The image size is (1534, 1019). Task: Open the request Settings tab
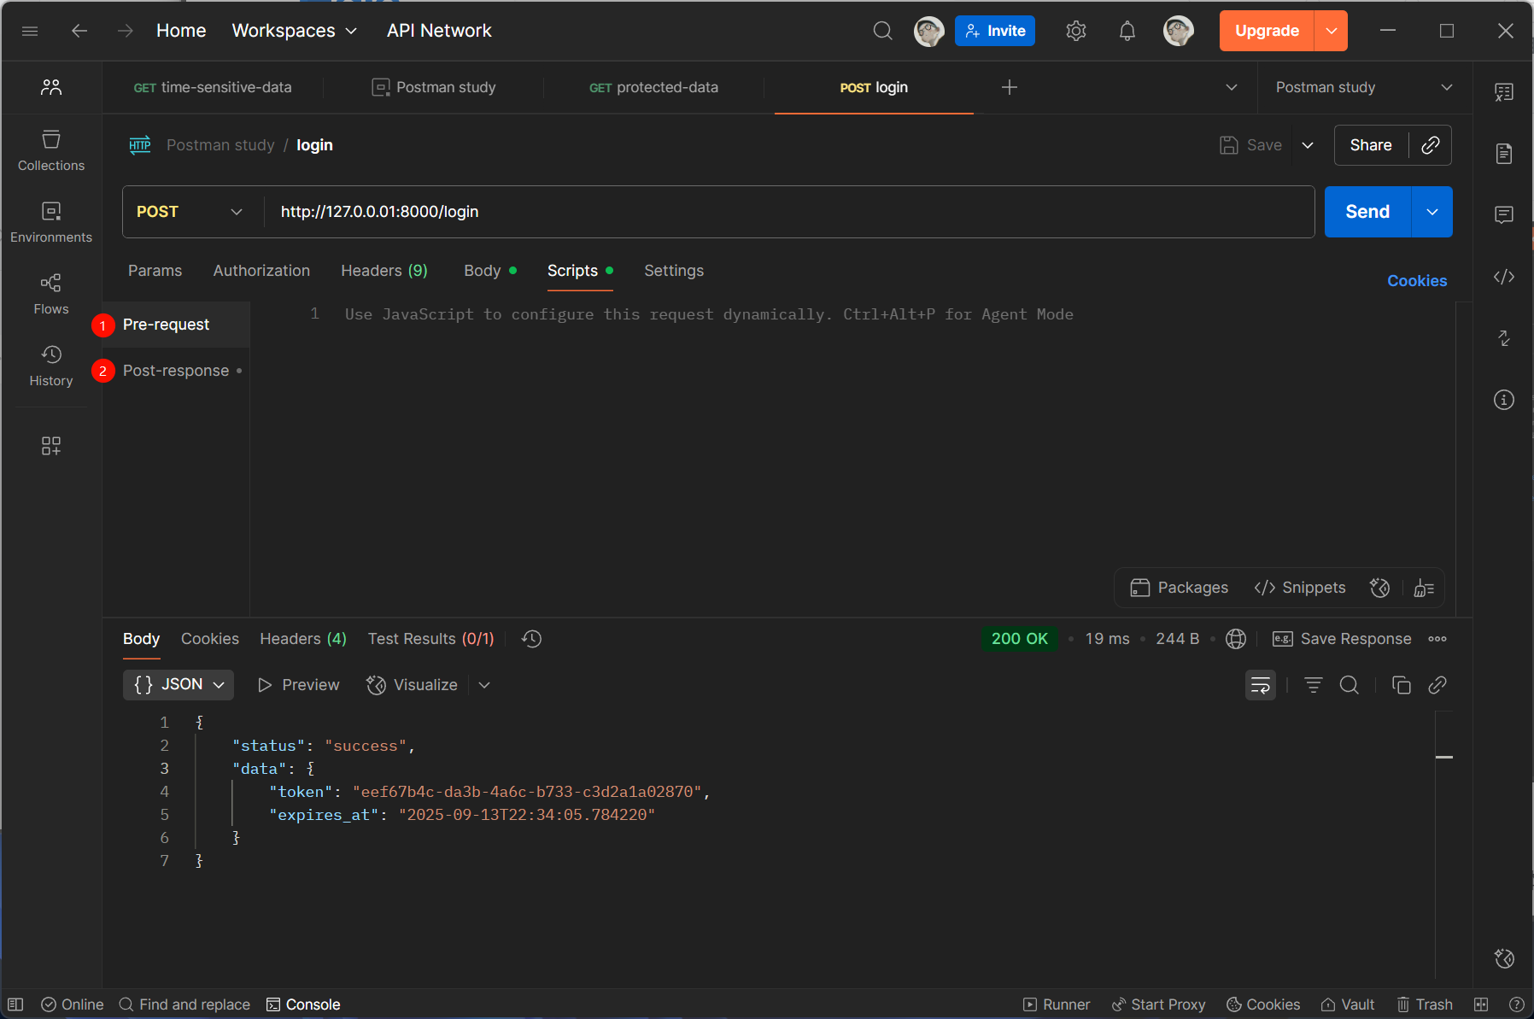click(674, 271)
